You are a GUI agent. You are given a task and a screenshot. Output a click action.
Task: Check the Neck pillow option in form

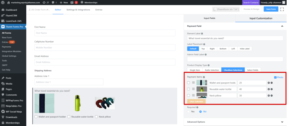point(96,117)
